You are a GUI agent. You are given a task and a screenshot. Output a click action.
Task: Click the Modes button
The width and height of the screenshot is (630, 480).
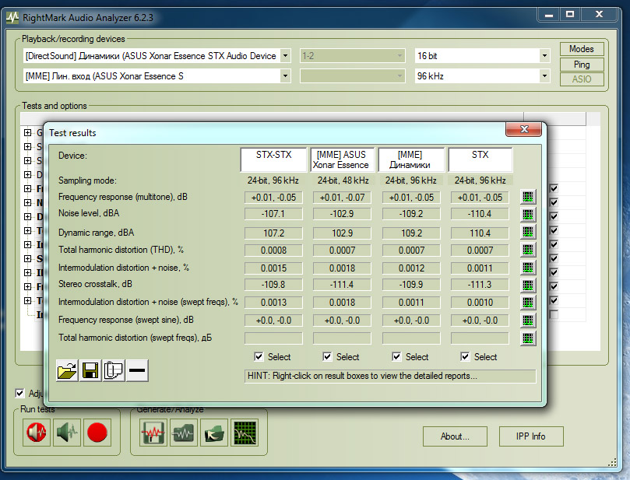click(x=582, y=49)
